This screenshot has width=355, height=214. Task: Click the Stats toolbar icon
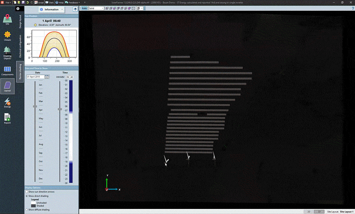(49, 2)
